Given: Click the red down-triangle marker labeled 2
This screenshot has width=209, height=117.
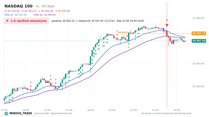Looking at the screenshot, I should pyautogui.click(x=56, y=83).
